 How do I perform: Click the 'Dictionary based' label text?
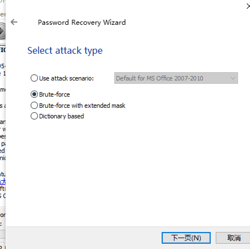click(x=61, y=116)
